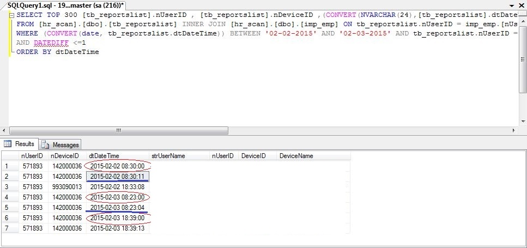Click cell 2015-02-03 18:39:00
Screen dimensions: 527x248
click(118, 218)
